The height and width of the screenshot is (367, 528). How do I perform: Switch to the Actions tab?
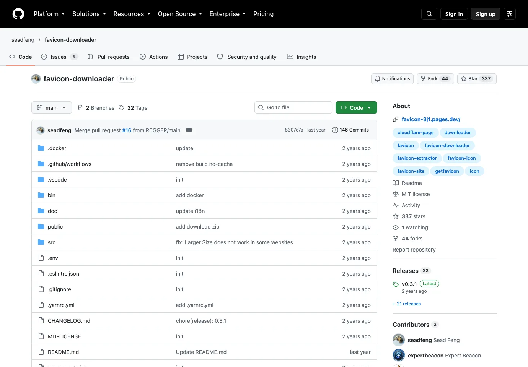[x=154, y=57]
